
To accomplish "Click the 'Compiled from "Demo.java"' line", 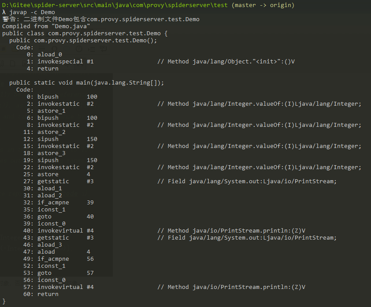I will pyautogui.click(x=46, y=26).
